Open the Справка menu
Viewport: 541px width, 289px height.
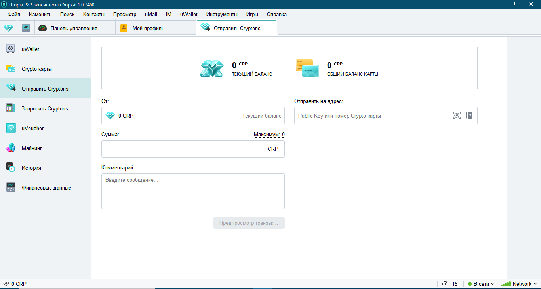(x=277, y=14)
